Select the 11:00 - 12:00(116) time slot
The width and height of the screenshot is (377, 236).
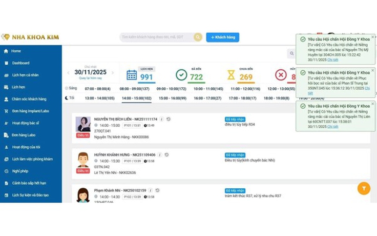[x=245, y=89]
